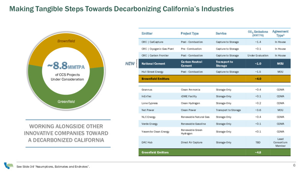Image resolution: width=307 pixels, height=172 pixels.
Task: Select the CRC | Carbon Frontier cell
Action: coord(155,55)
